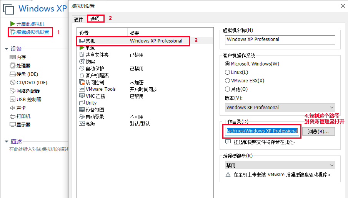348x198 pixels.
Task: Click the VMware Tools vm icon
Action: pyautogui.click(x=82, y=89)
